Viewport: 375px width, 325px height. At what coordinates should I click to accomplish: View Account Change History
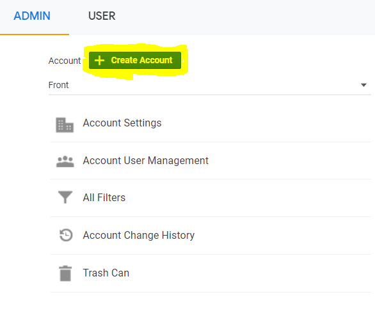pyautogui.click(x=139, y=235)
